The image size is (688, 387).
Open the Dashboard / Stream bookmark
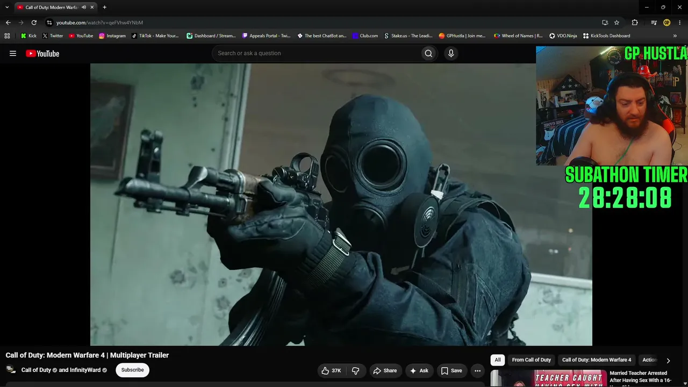tap(211, 36)
